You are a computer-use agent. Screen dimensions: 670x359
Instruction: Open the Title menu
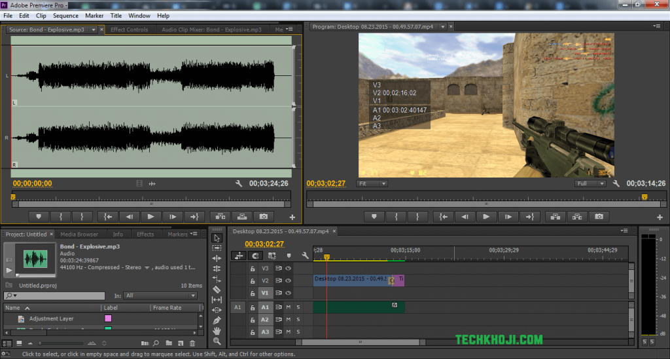tap(116, 16)
